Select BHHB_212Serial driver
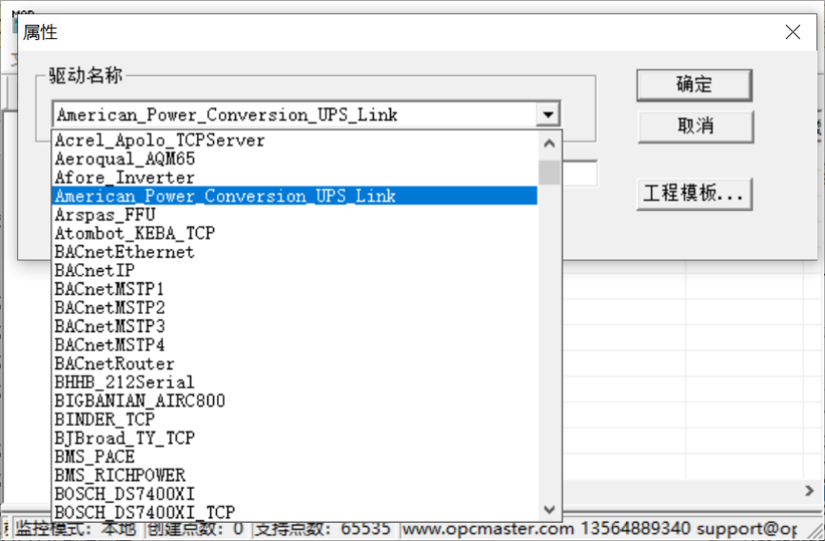This screenshot has height=541, width=825. 295,382
